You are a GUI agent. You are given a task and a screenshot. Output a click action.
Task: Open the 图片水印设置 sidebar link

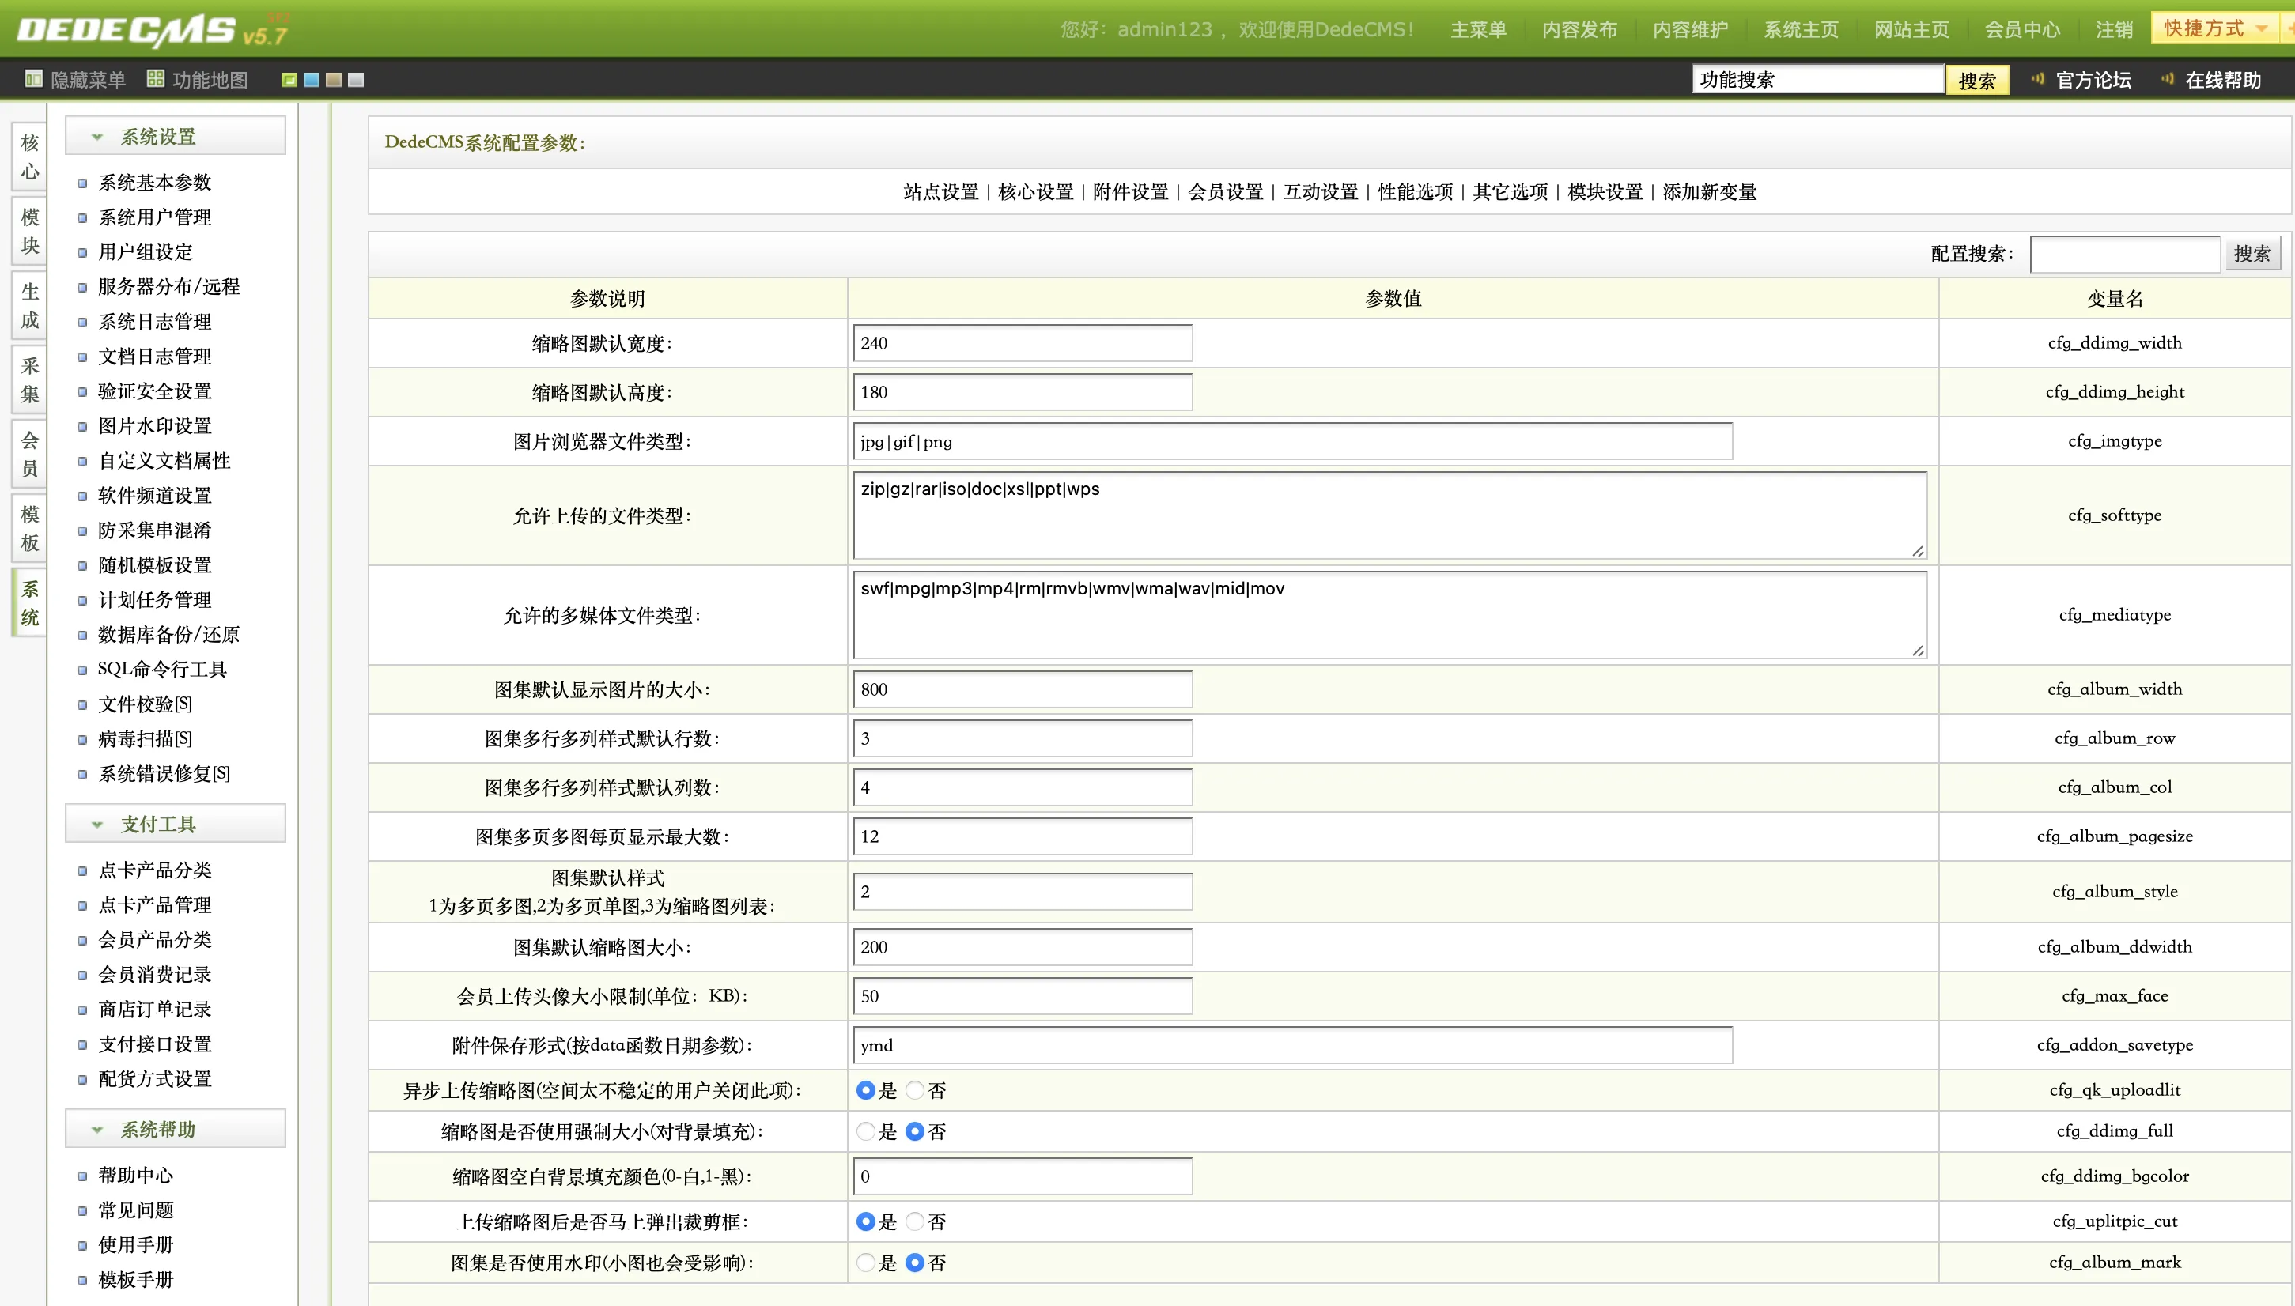[x=154, y=426]
